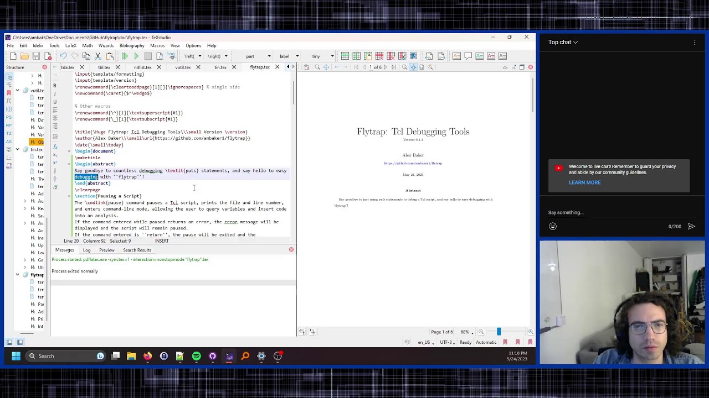Create a new document with toolbar icon
Screen dimensions: 709x398
pos(13,56)
